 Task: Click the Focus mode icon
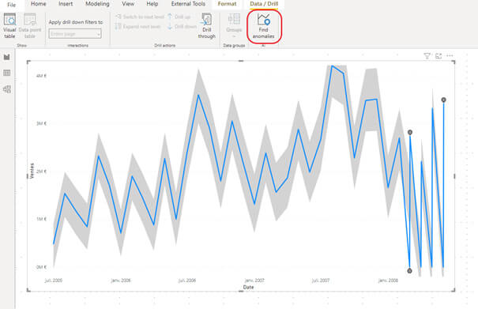coord(438,56)
